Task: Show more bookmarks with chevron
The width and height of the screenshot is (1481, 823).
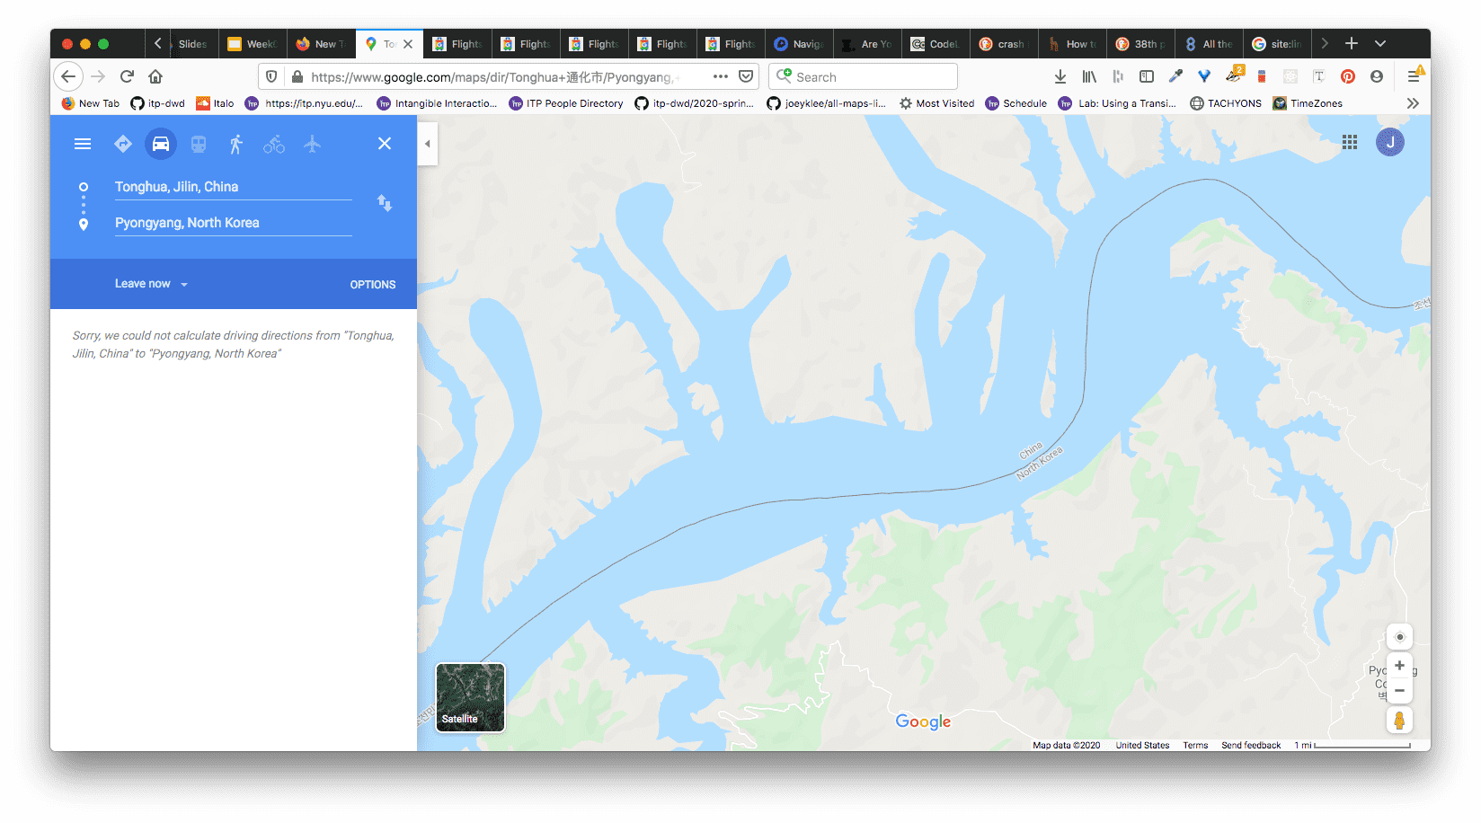Action: coord(1413,103)
